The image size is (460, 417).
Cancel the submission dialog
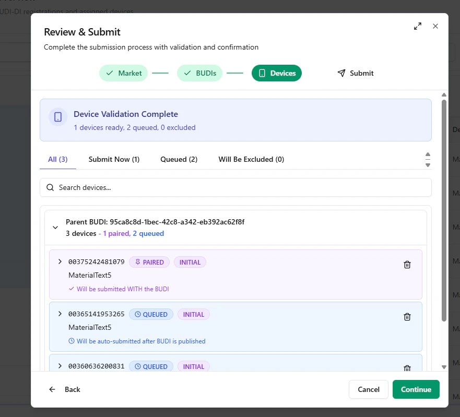pyautogui.click(x=369, y=389)
